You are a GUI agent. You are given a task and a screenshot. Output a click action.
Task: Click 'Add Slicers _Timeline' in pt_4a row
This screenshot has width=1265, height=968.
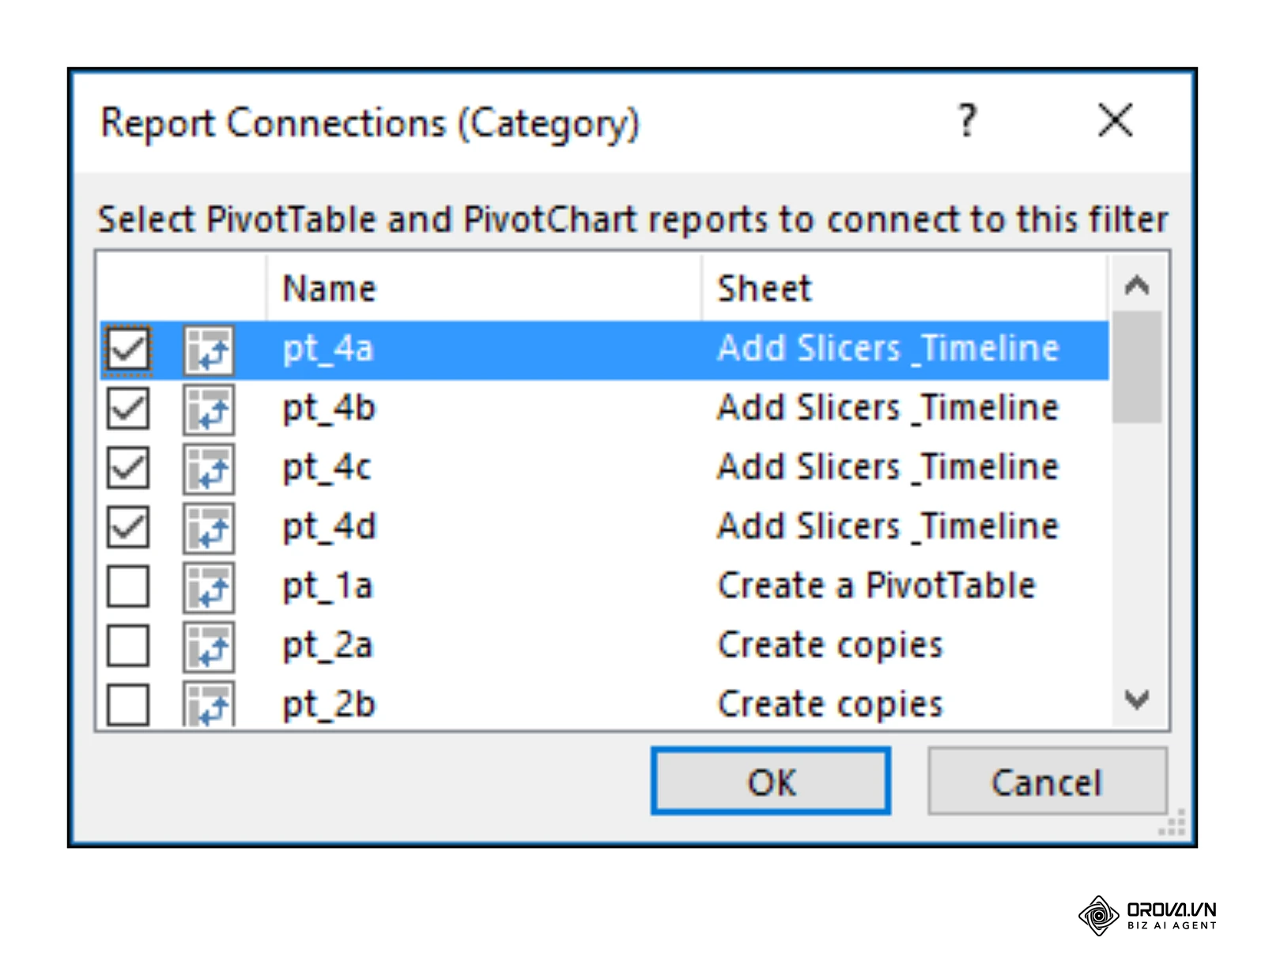[888, 348]
